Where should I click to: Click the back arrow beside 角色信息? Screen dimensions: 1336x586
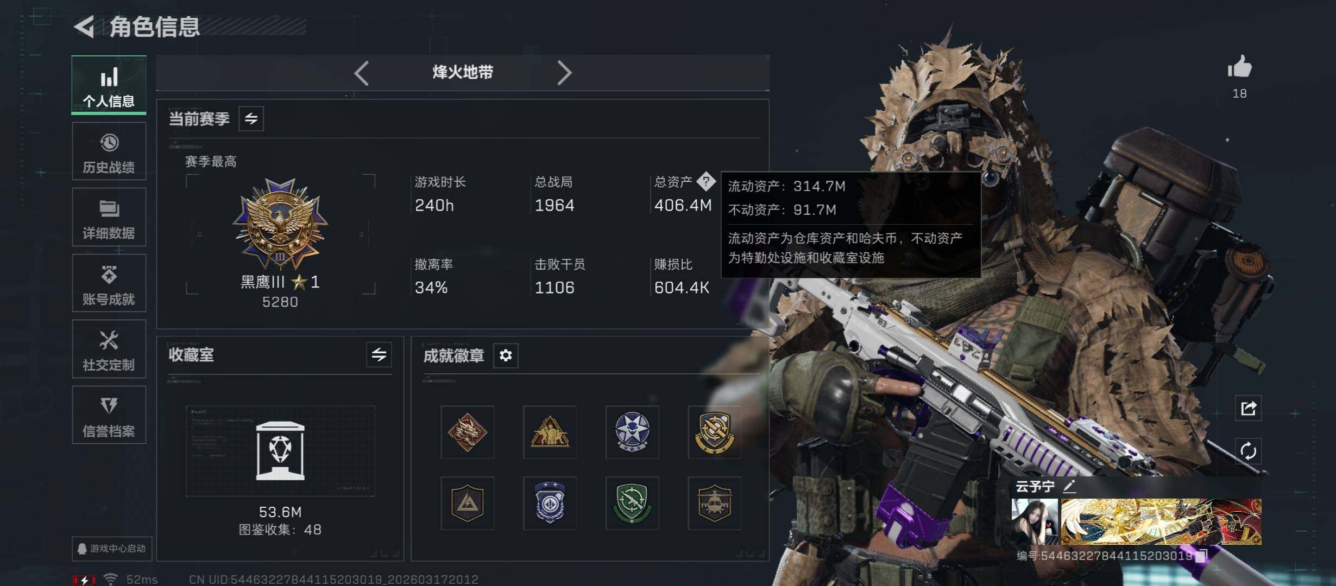click(x=85, y=26)
